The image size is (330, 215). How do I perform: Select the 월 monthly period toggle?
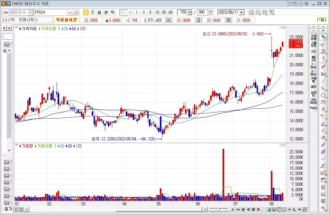click(99, 13)
